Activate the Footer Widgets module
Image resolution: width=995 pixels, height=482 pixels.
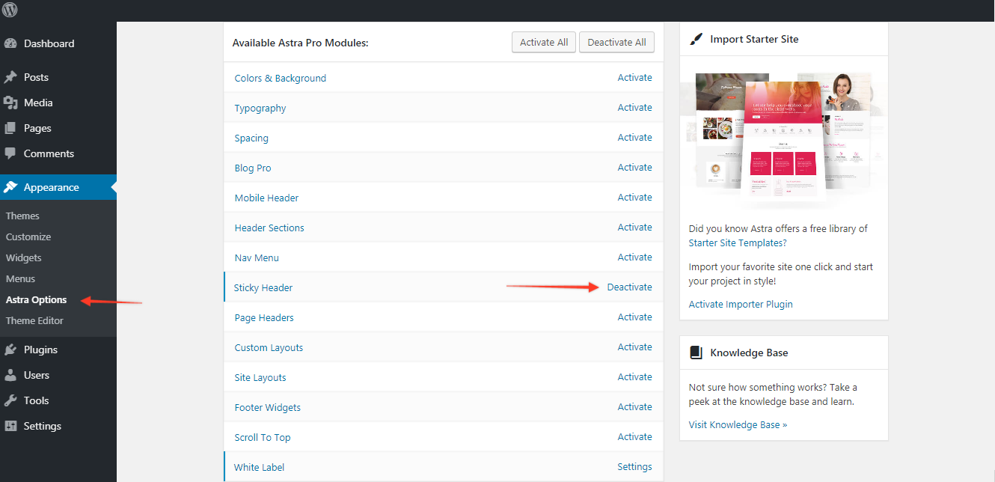click(x=634, y=407)
